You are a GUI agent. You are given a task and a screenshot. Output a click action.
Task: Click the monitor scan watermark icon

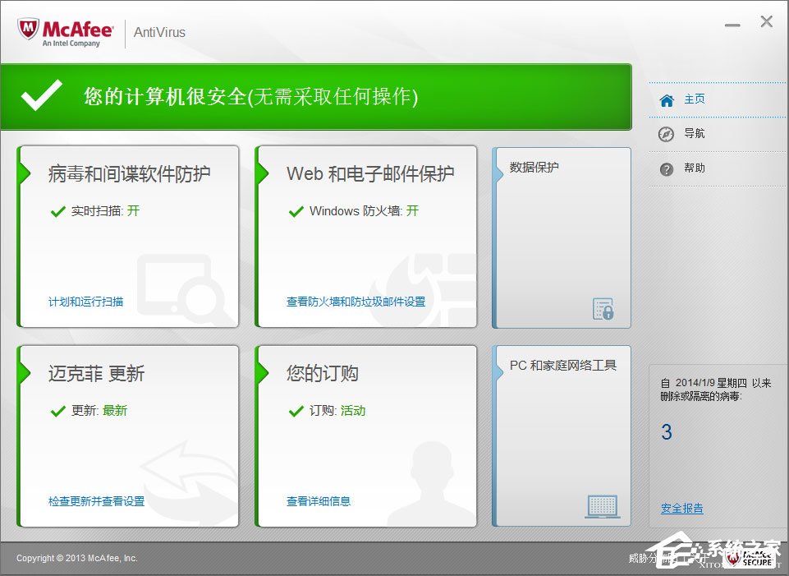point(181,283)
